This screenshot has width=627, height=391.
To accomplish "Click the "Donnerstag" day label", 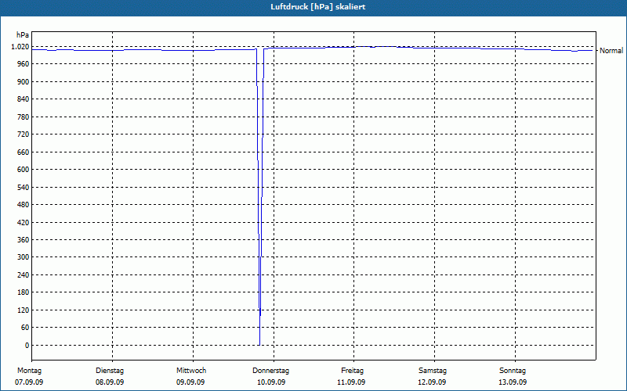I will click(270, 371).
